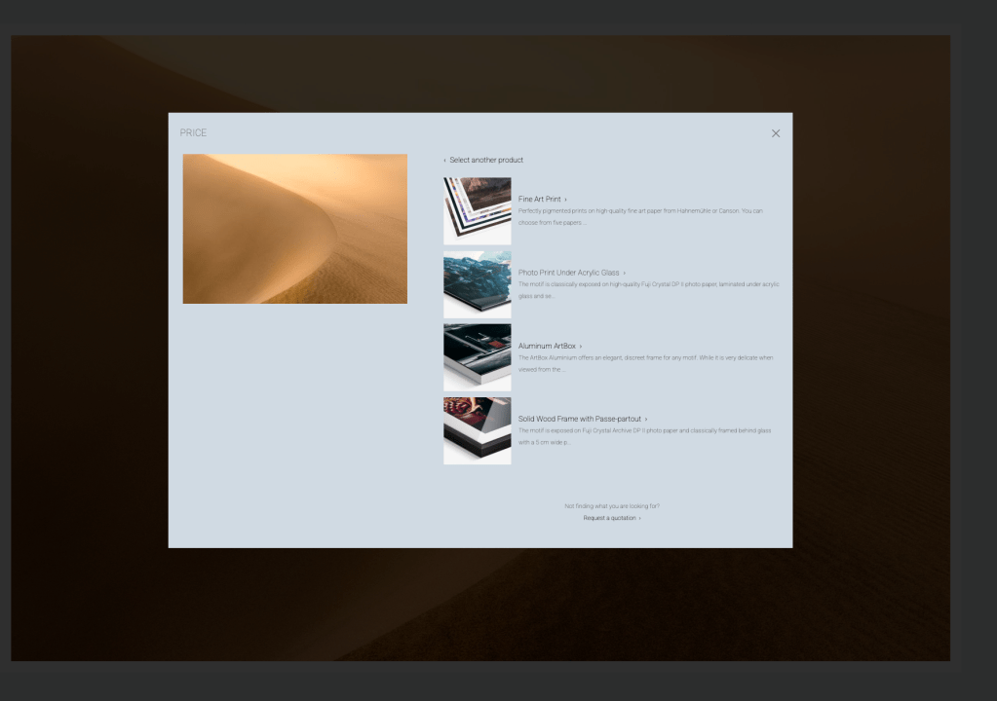Image resolution: width=997 pixels, height=701 pixels.
Task: Open the Photo Print Under Acrylic Glass thumbnail
Action: [x=477, y=284]
